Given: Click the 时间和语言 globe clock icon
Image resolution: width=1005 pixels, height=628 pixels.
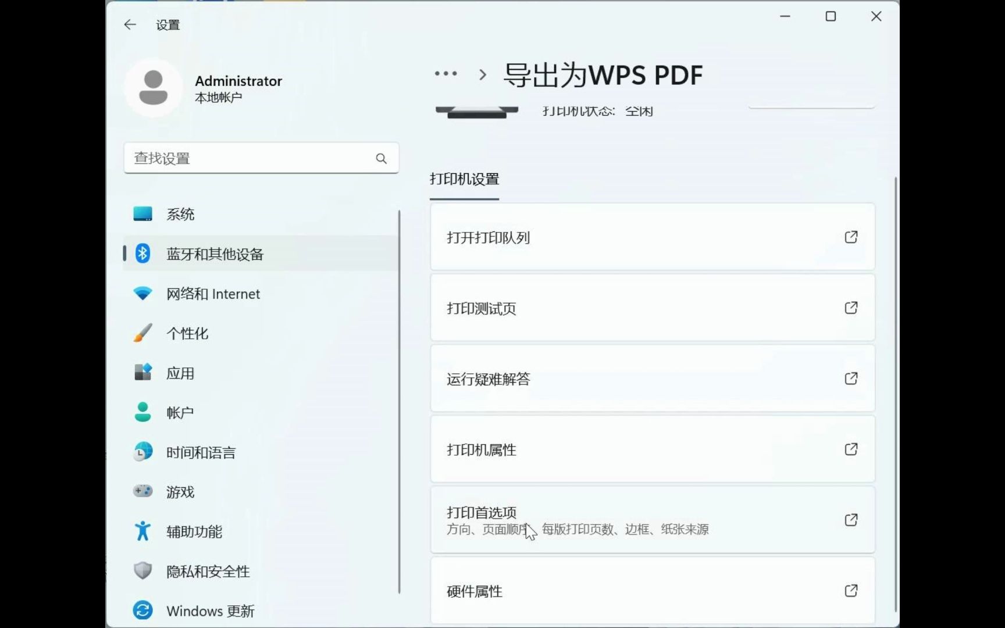Looking at the screenshot, I should coord(142,452).
